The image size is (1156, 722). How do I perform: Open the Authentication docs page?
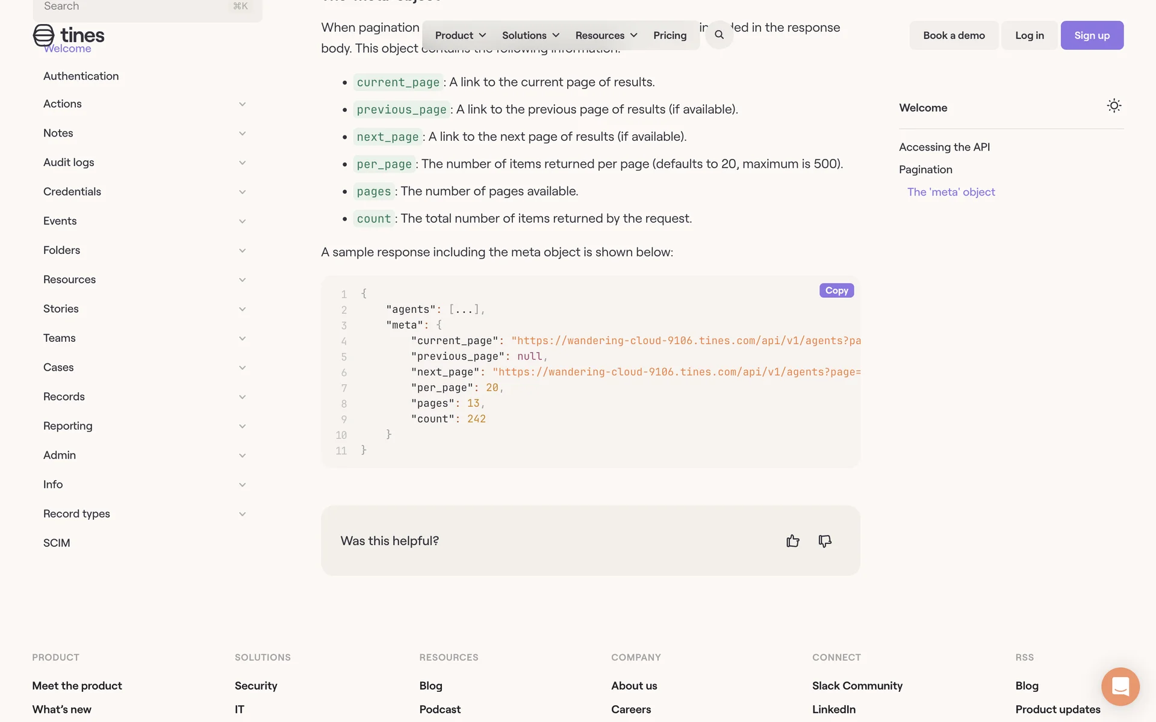click(81, 76)
